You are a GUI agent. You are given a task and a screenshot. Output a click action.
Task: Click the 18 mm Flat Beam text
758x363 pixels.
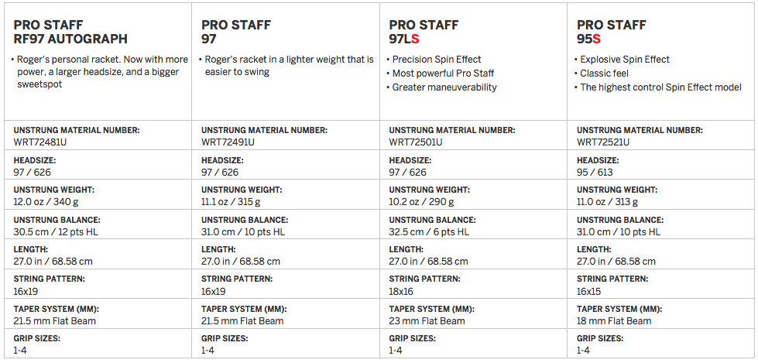614,321
